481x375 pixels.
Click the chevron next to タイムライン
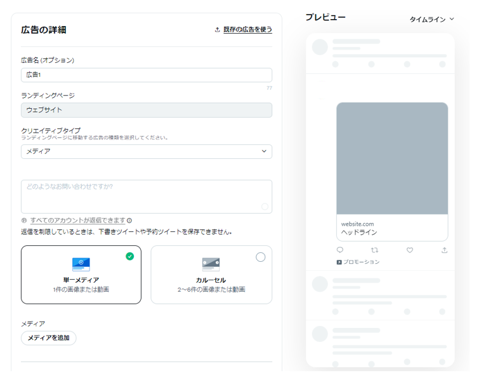[x=452, y=19]
